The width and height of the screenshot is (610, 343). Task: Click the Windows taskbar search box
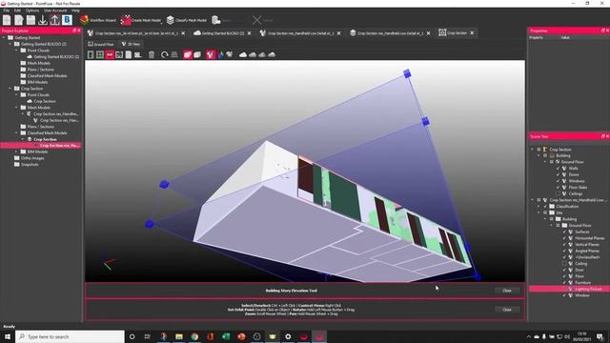click(x=70, y=336)
